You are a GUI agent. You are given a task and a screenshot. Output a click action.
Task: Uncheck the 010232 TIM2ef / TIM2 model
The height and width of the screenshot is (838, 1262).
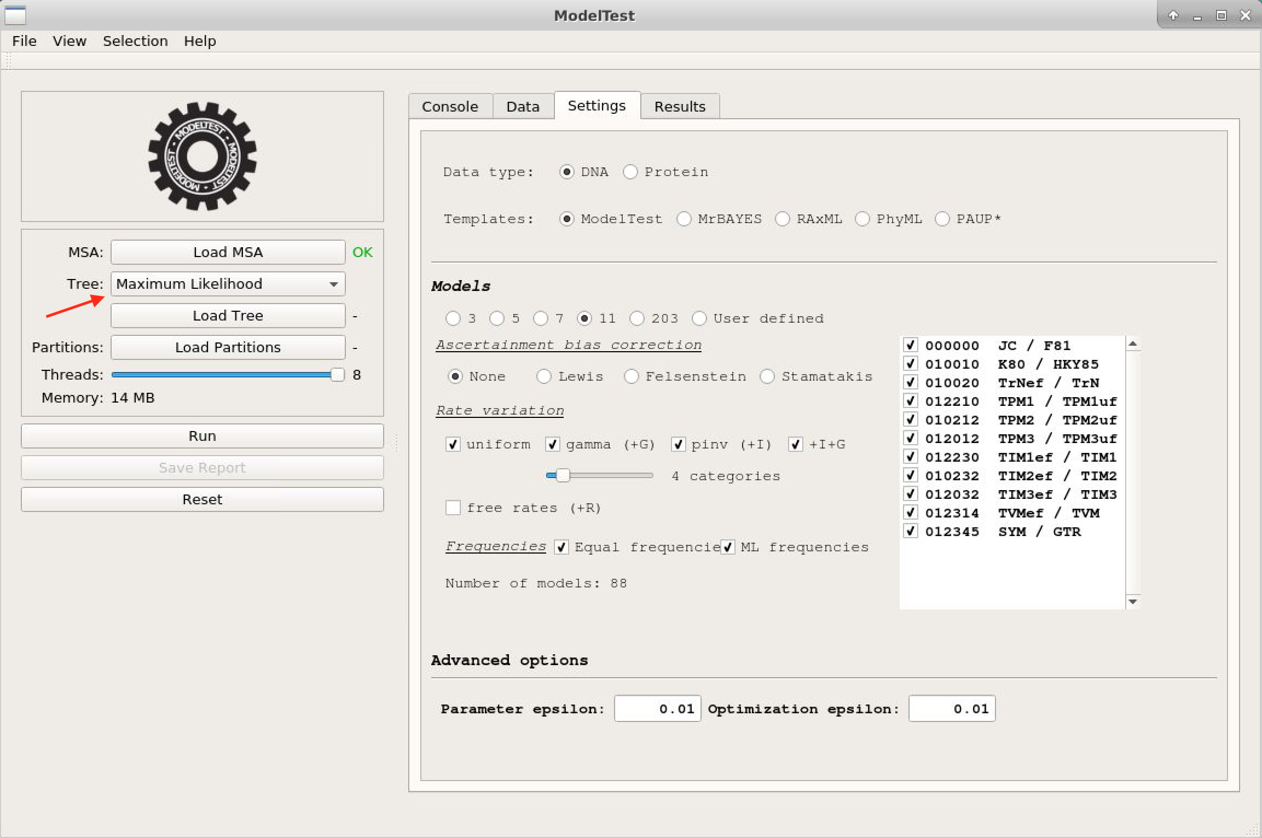coord(911,475)
